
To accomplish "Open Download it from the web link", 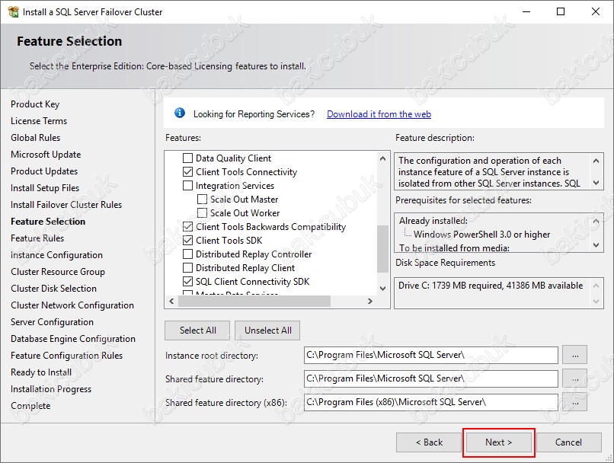I will coord(379,114).
